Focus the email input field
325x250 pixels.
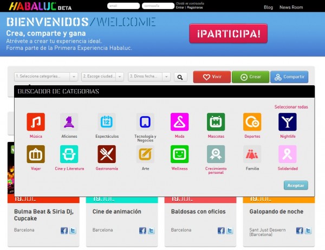pyautogui.click(x=123, y=6)
